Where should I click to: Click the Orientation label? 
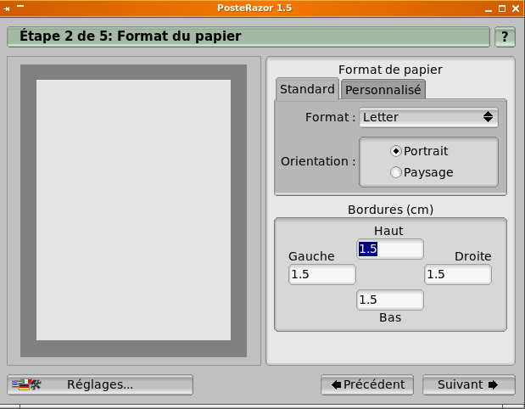pyautogui.click(x=318, y=161)
